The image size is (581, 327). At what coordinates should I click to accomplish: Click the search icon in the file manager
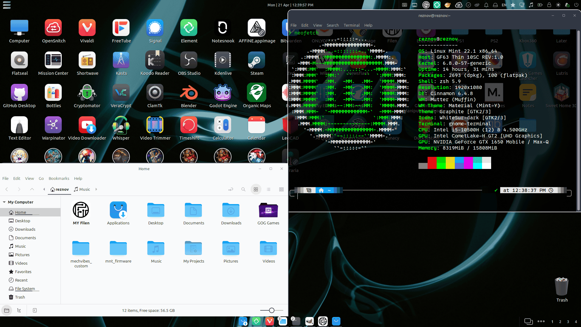click(243, 189)
